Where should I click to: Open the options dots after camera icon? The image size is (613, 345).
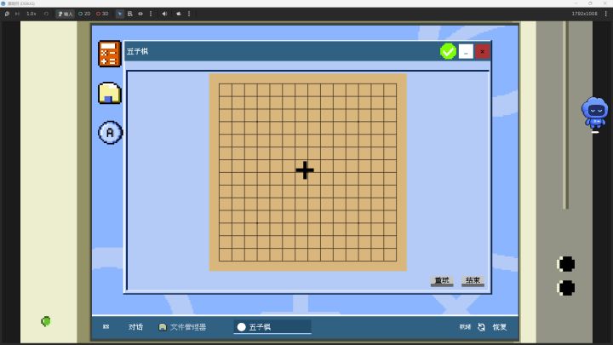pos(189,14)
